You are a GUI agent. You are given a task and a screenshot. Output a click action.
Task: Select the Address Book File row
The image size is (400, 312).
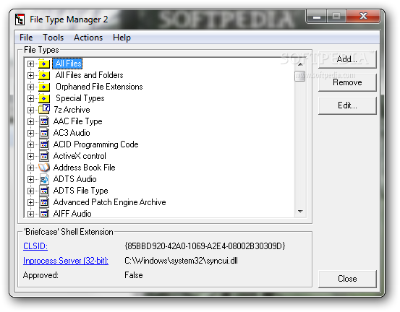click(84, 168)
